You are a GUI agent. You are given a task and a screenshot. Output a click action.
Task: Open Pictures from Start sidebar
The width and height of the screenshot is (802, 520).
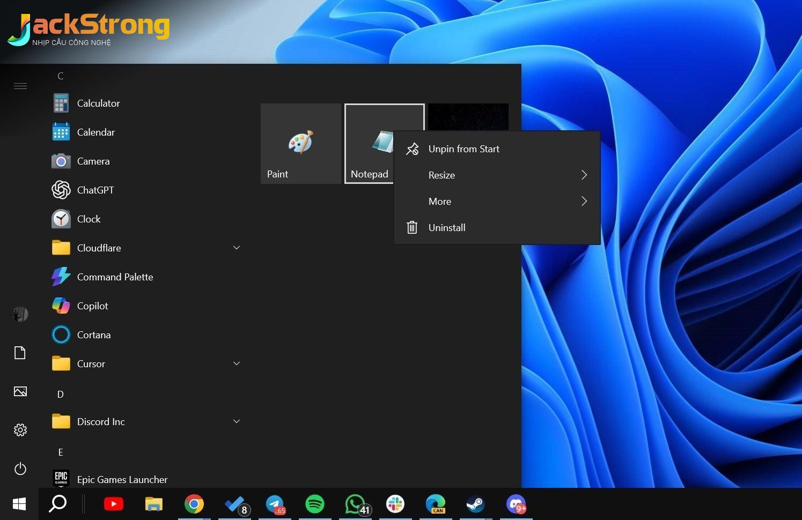point(20,391)
